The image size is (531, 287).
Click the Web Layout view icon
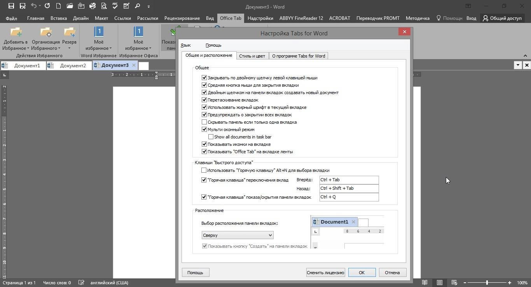pyautogui.click(x=454, y=283)
